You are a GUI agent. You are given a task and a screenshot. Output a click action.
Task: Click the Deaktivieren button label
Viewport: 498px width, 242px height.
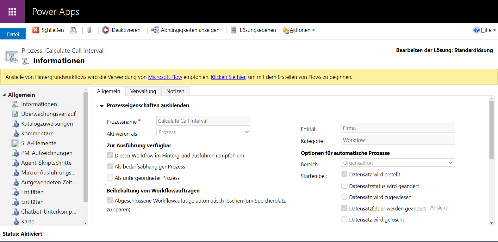126,30
